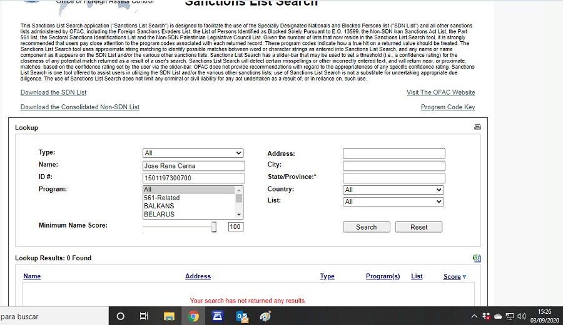Click the Search button
This screenshot has width=563, height=325.
366,227
